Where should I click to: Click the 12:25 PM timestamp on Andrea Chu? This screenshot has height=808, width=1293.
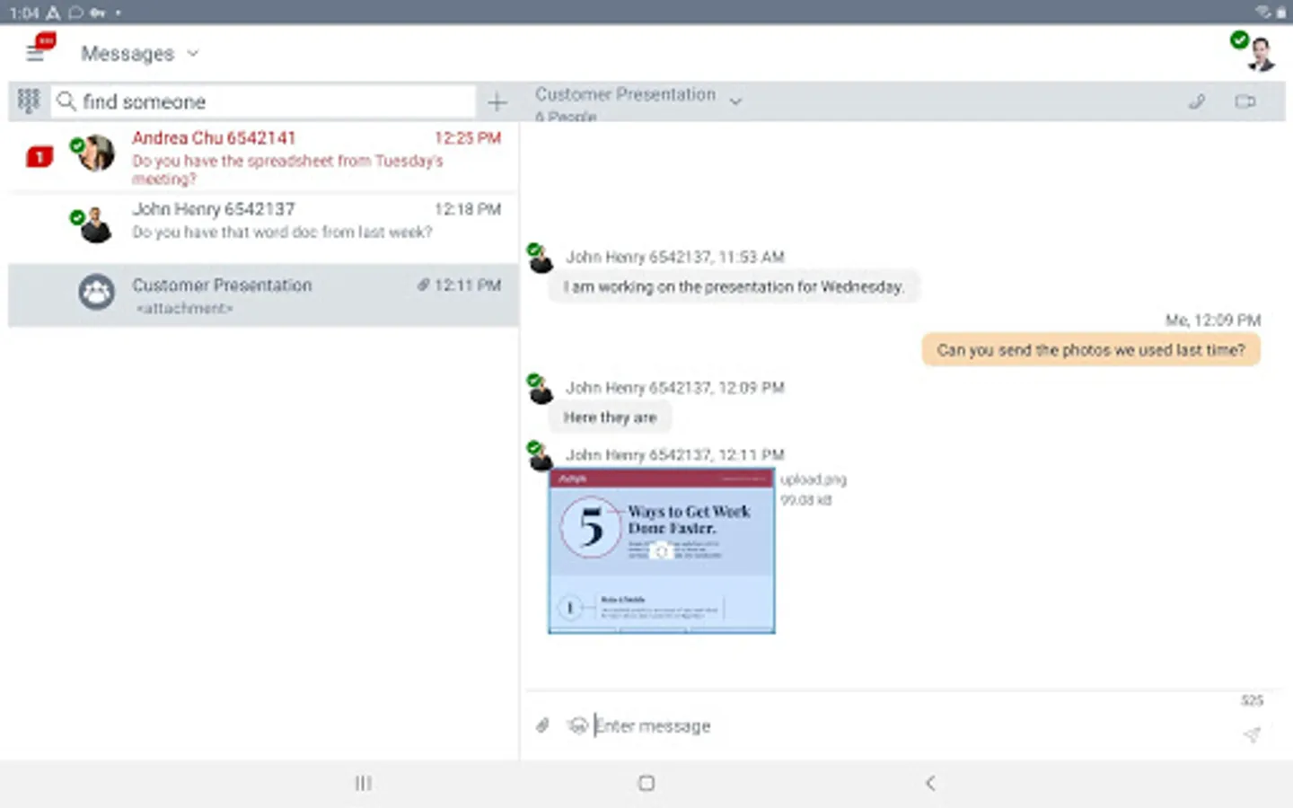pos(468,138)
